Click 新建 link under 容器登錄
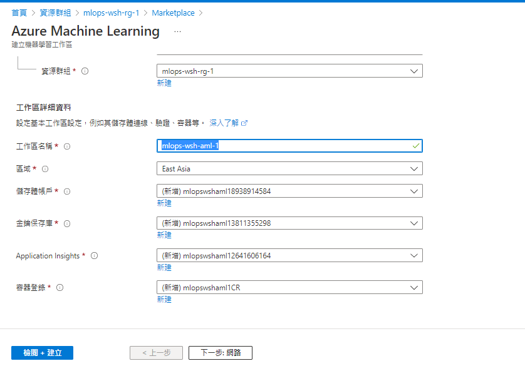Image resolution: width=525 pixels, height=371 pixels. pos(164,300)
